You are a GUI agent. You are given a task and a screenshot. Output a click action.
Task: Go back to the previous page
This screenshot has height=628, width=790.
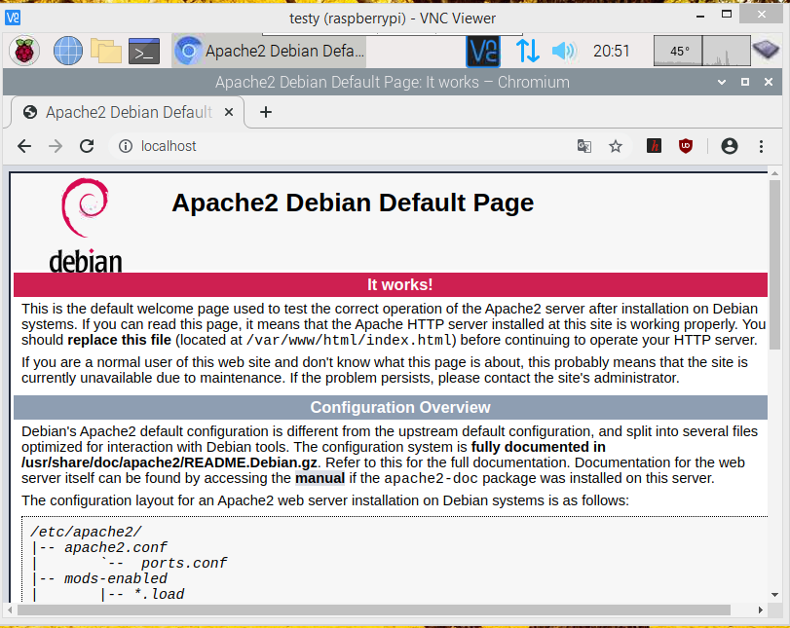(x=24, y=146)
